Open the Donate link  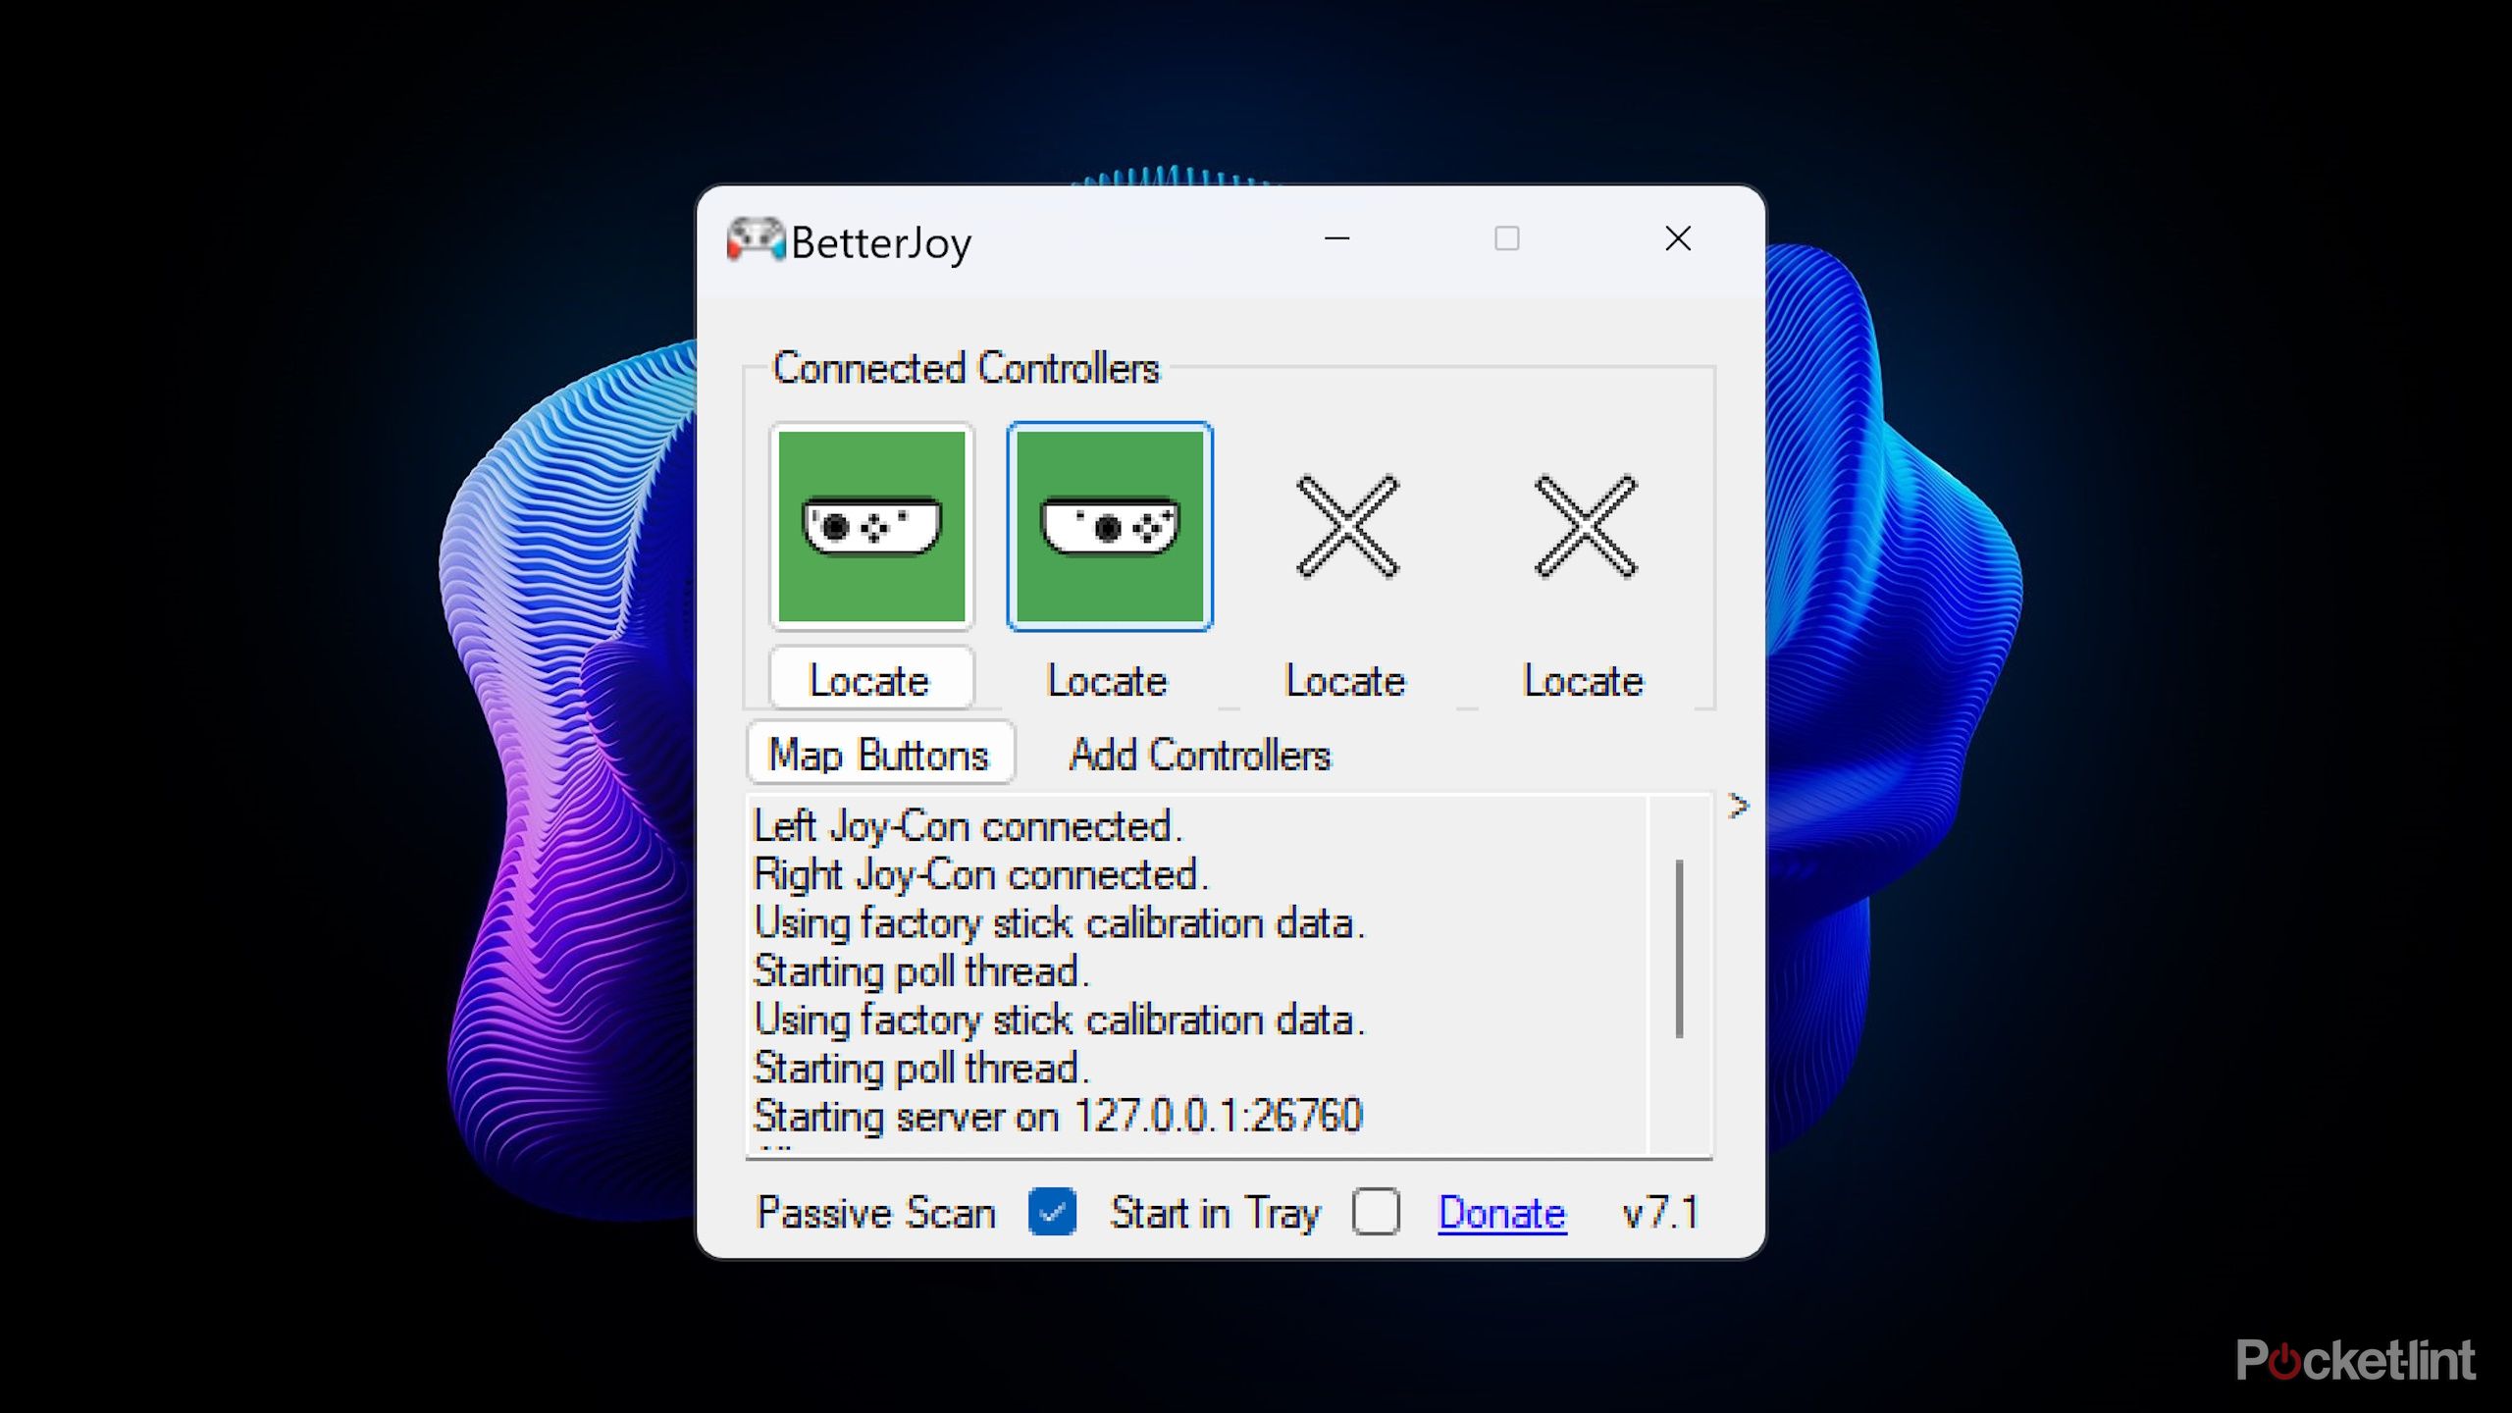click(1502, 1213)
